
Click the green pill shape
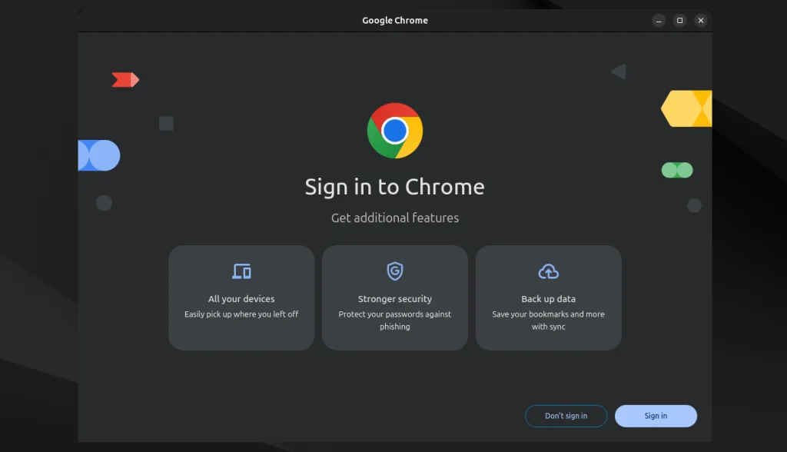pos(677,170)
